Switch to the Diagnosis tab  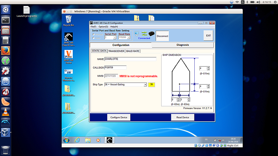183,45
